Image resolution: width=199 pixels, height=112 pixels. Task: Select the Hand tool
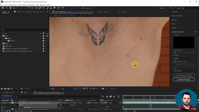(x=10, y=8)
